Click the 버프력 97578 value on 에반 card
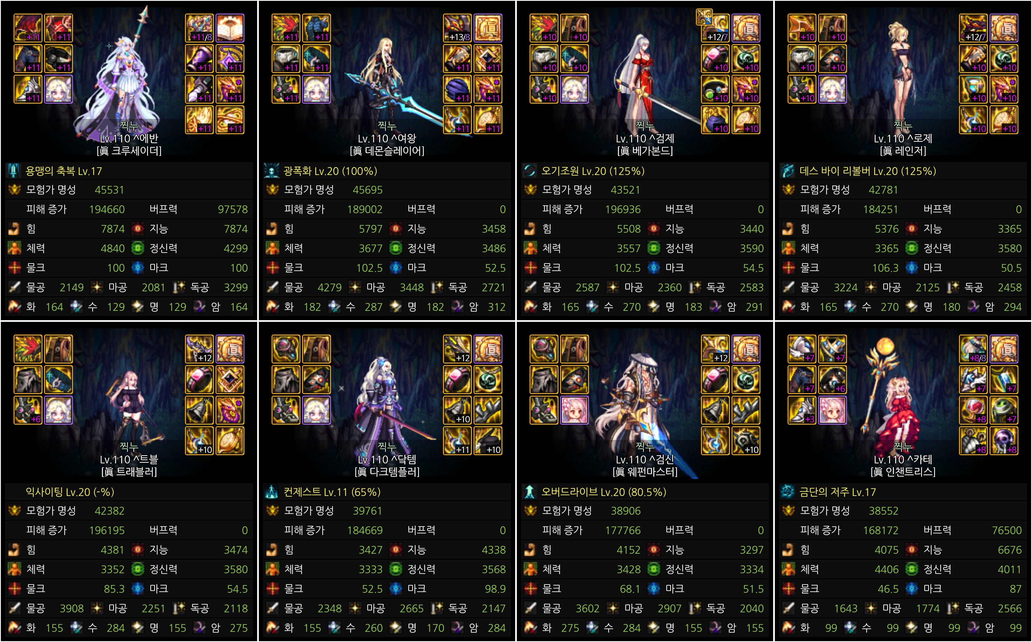This screenshot has height=642, width=1032. [x=233, y=209]
